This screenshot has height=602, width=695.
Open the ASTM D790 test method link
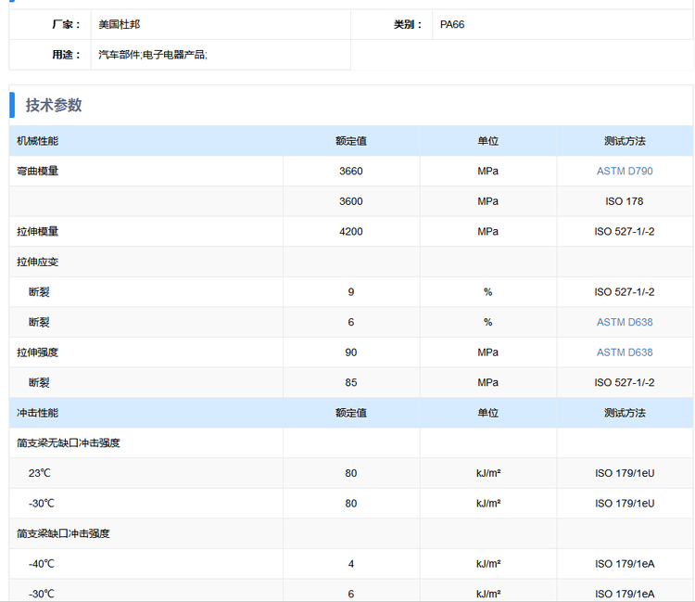click(625, 172)
